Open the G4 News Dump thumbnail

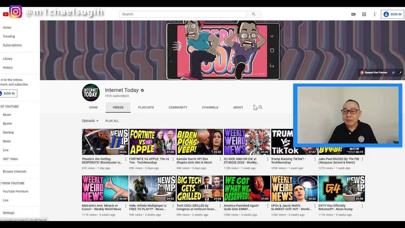pyautogui.click(x=342, y=188)
